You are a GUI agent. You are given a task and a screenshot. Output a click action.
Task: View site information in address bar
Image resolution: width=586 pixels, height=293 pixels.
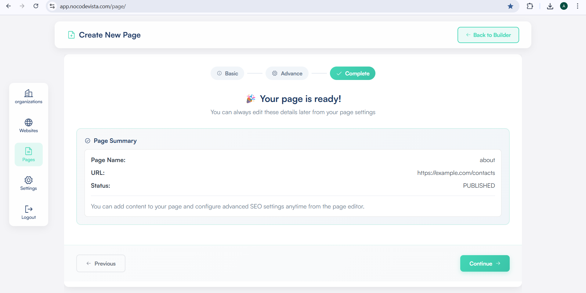tap(52, 6)
